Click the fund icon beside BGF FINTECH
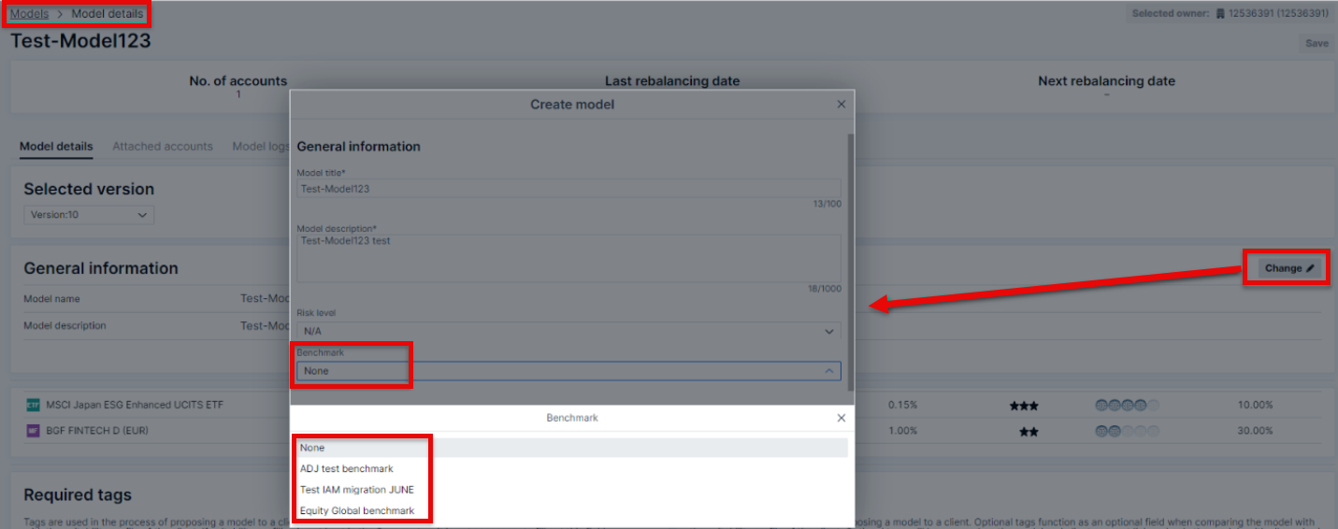The width and height of the screenshot is (1338, 529). point(33,431)
